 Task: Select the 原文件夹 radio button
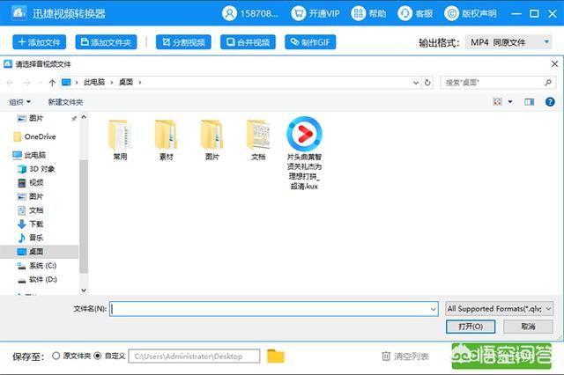(56, 356)
